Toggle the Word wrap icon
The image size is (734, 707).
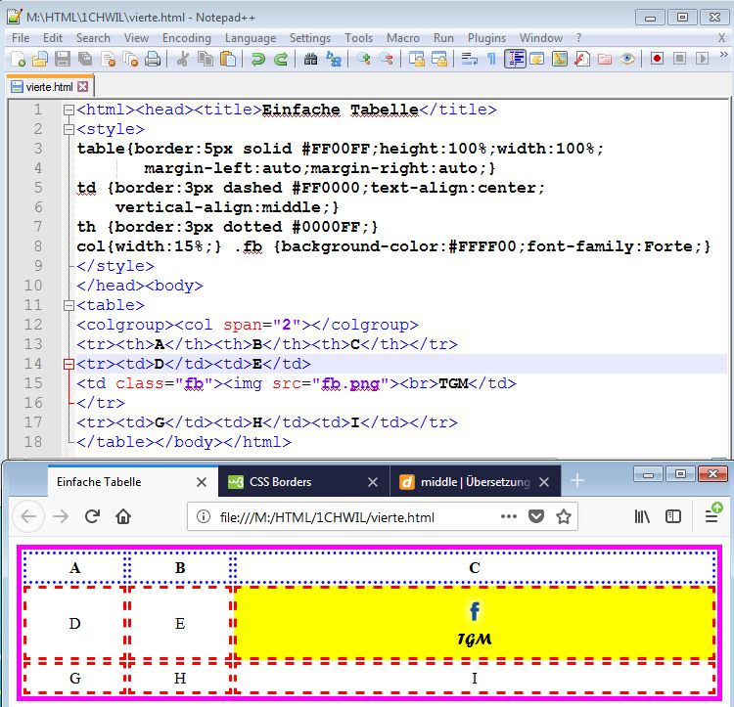(x=469, y=59)
